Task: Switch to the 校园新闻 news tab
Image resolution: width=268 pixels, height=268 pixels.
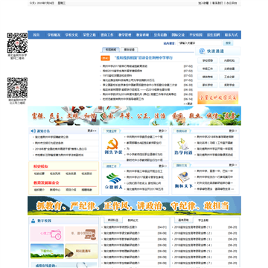Action: pyautogui.click(x=111, y=50)
